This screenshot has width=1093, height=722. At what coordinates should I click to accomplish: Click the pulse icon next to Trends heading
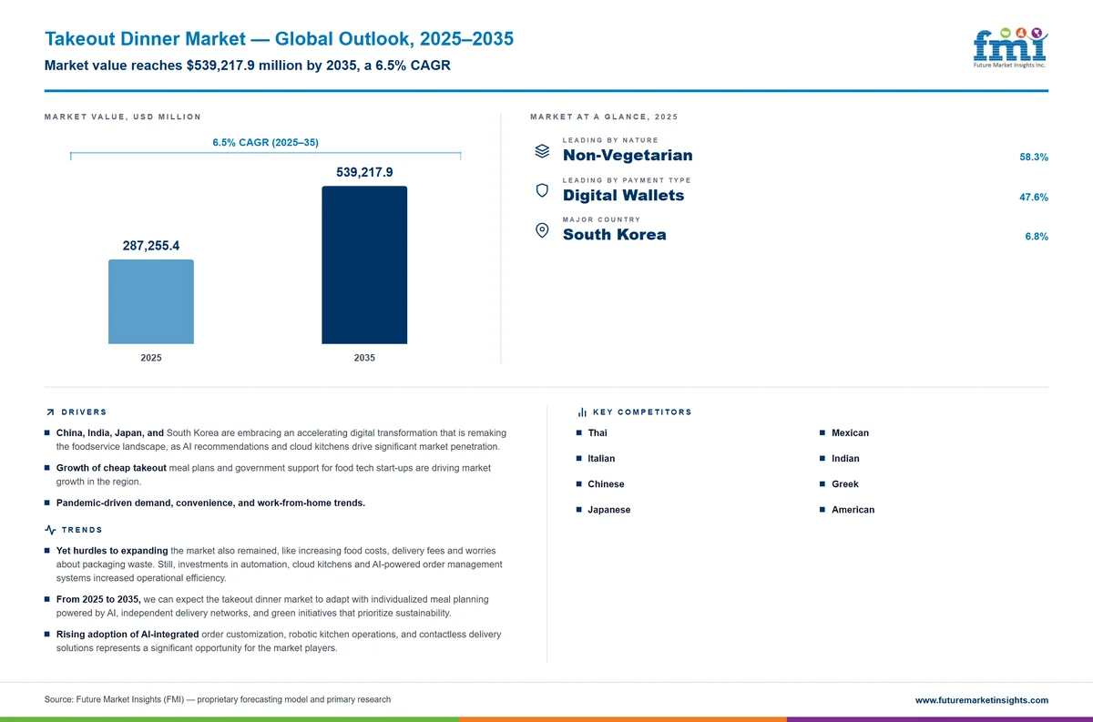(50, 530)
